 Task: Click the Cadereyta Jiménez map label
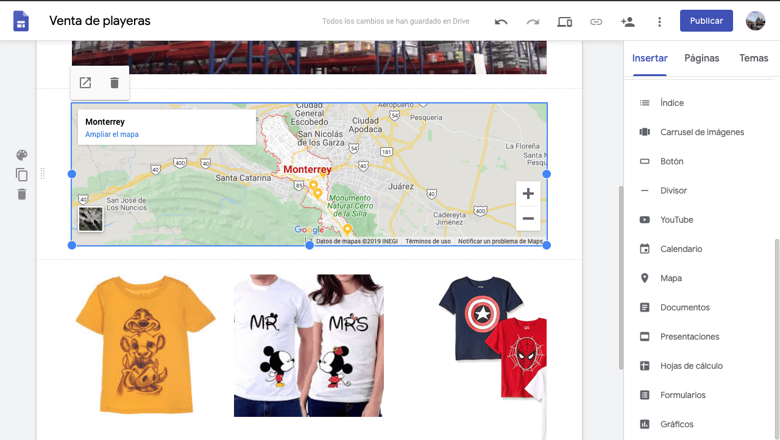[450, 218]
